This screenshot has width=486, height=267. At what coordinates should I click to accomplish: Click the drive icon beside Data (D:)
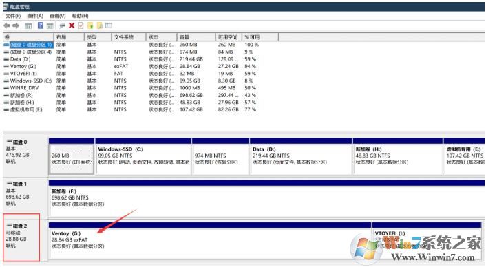tap(6, 59)
